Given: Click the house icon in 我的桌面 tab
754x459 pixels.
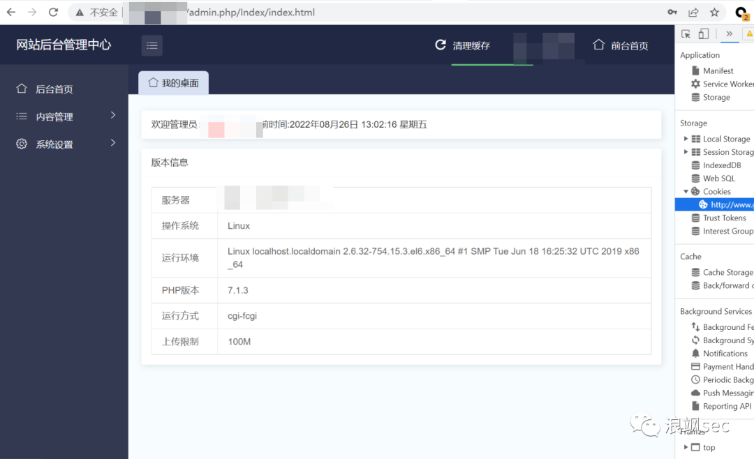Looking at the screenshot, I should click(x=153, y=82).
